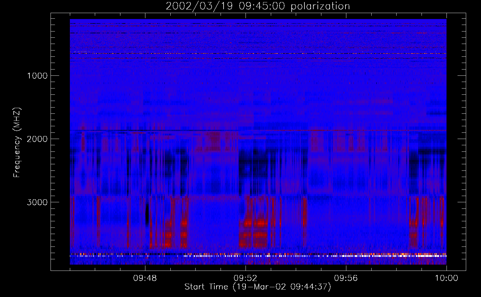Viewport: 481px width, 297px height.
Task: Select the 2000 frequency tick label
Action: click(37, 139)
